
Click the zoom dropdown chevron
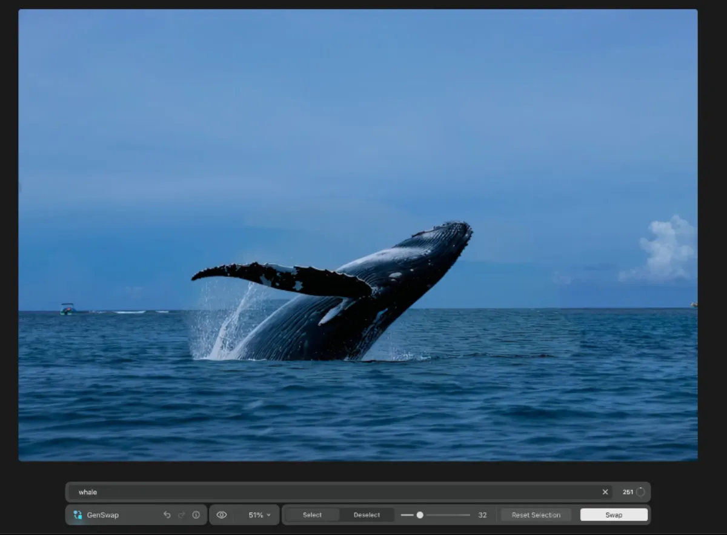tap(267, 514)
